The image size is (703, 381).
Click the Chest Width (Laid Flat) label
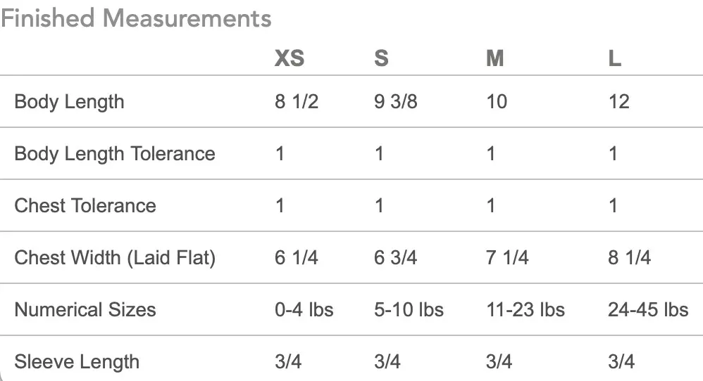click(x=115, y=258)
